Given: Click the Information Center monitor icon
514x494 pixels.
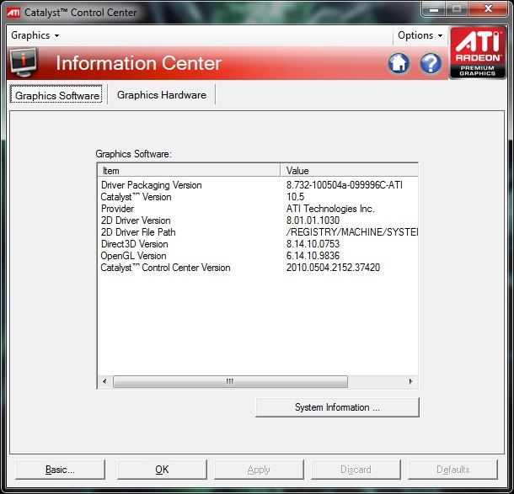Looking at the screenshot, I should tap(24, 63).
